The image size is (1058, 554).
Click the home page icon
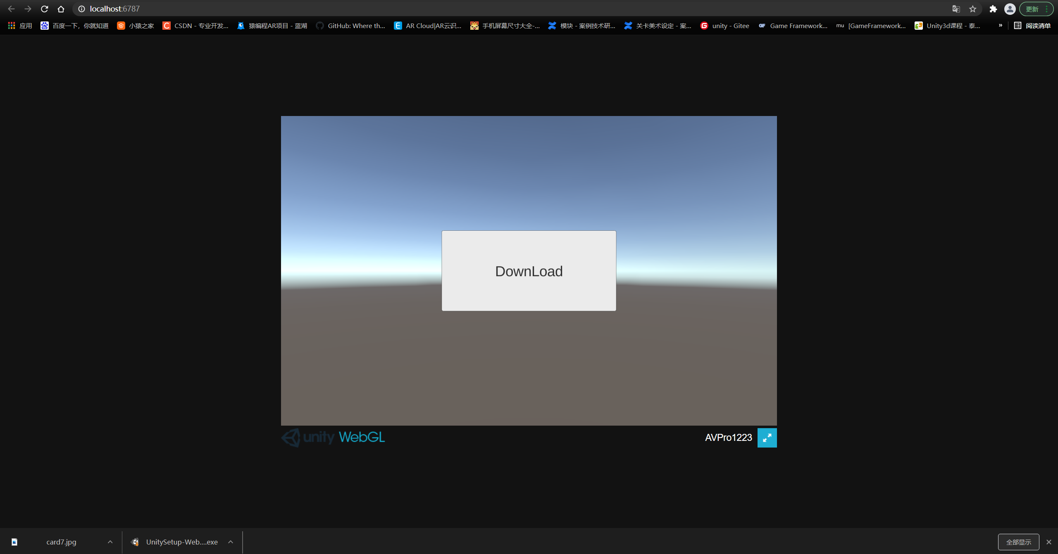click(61, 9)
